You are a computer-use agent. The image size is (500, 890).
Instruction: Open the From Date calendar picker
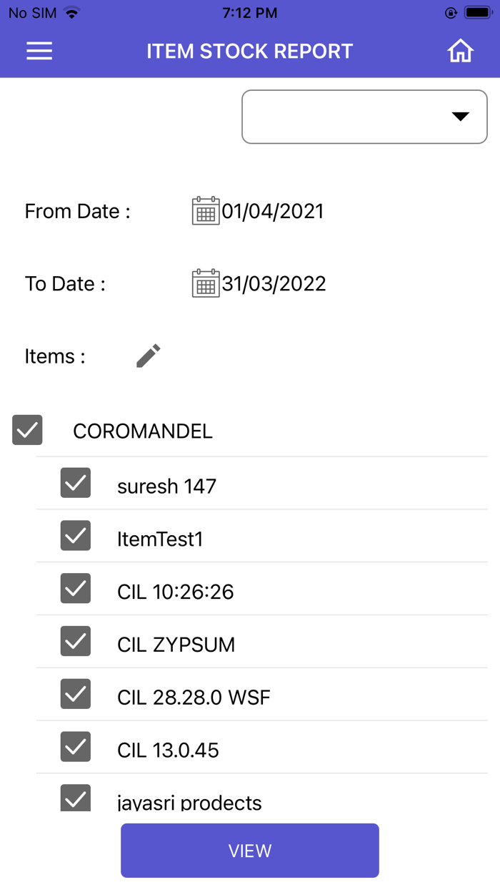click(x=205, y=211)
